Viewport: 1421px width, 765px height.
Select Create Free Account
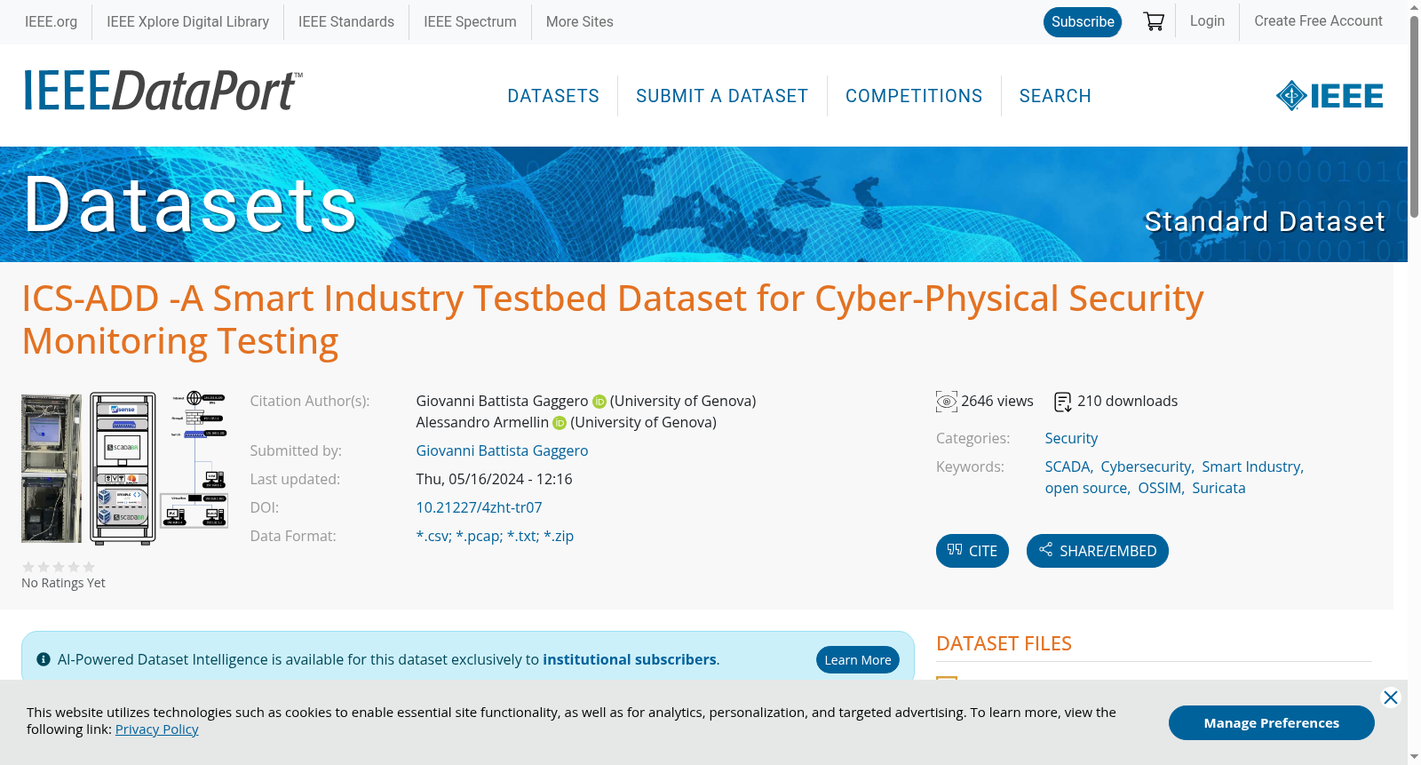pyautogui.click(x=1318, y=21)
